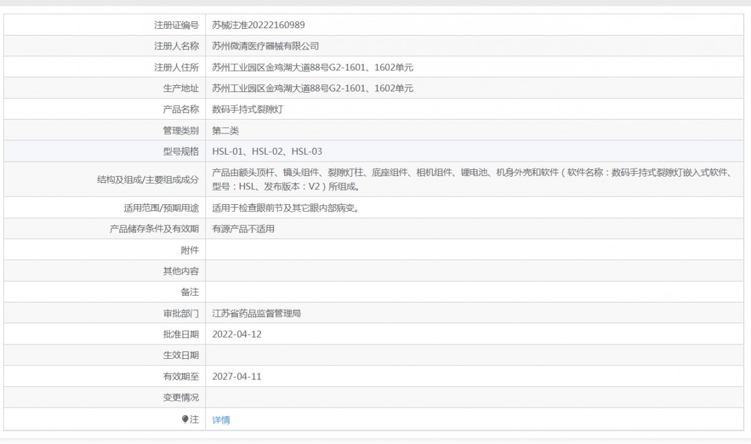Click the 产品储存条件及有效期 label
This screenshot has width=751, height=444.
154,229
